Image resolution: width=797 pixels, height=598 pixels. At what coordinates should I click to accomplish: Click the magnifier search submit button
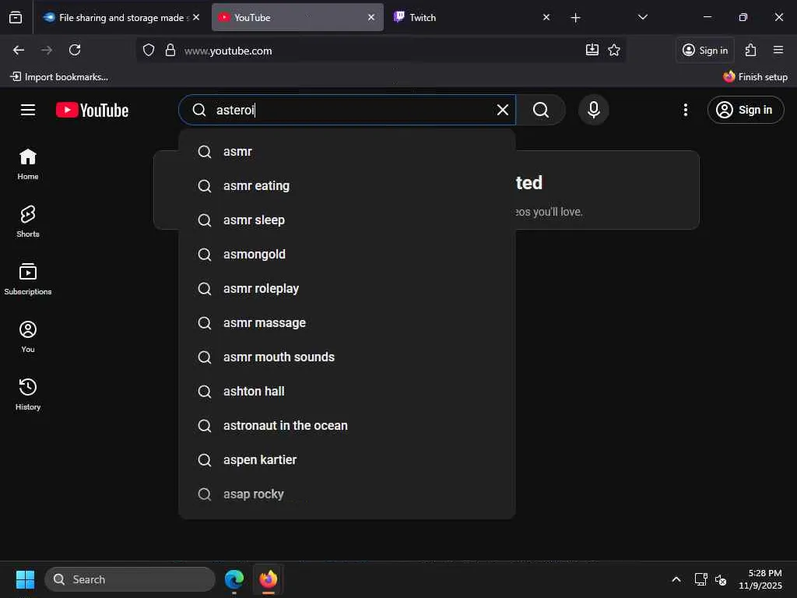[x=541, y=110]
